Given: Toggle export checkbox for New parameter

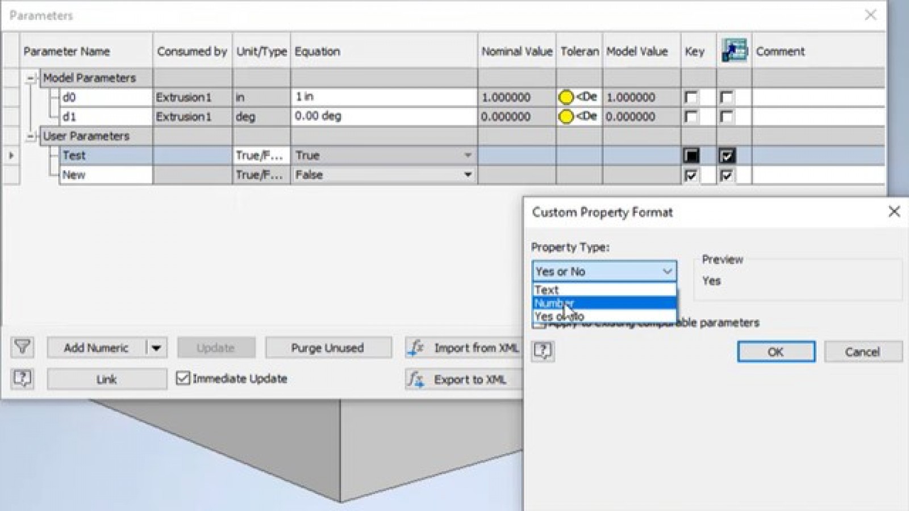Looking at the screenshot, I should pos(726,175).
